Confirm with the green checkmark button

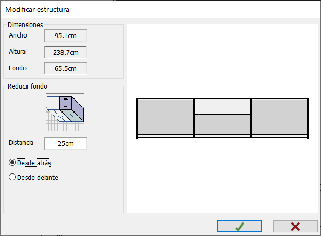240,227
